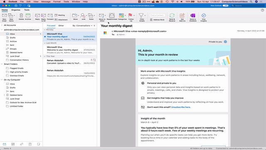Click the Send & Receive icon
This screenshot has height=150, width=266.
[x=172, y=17]
